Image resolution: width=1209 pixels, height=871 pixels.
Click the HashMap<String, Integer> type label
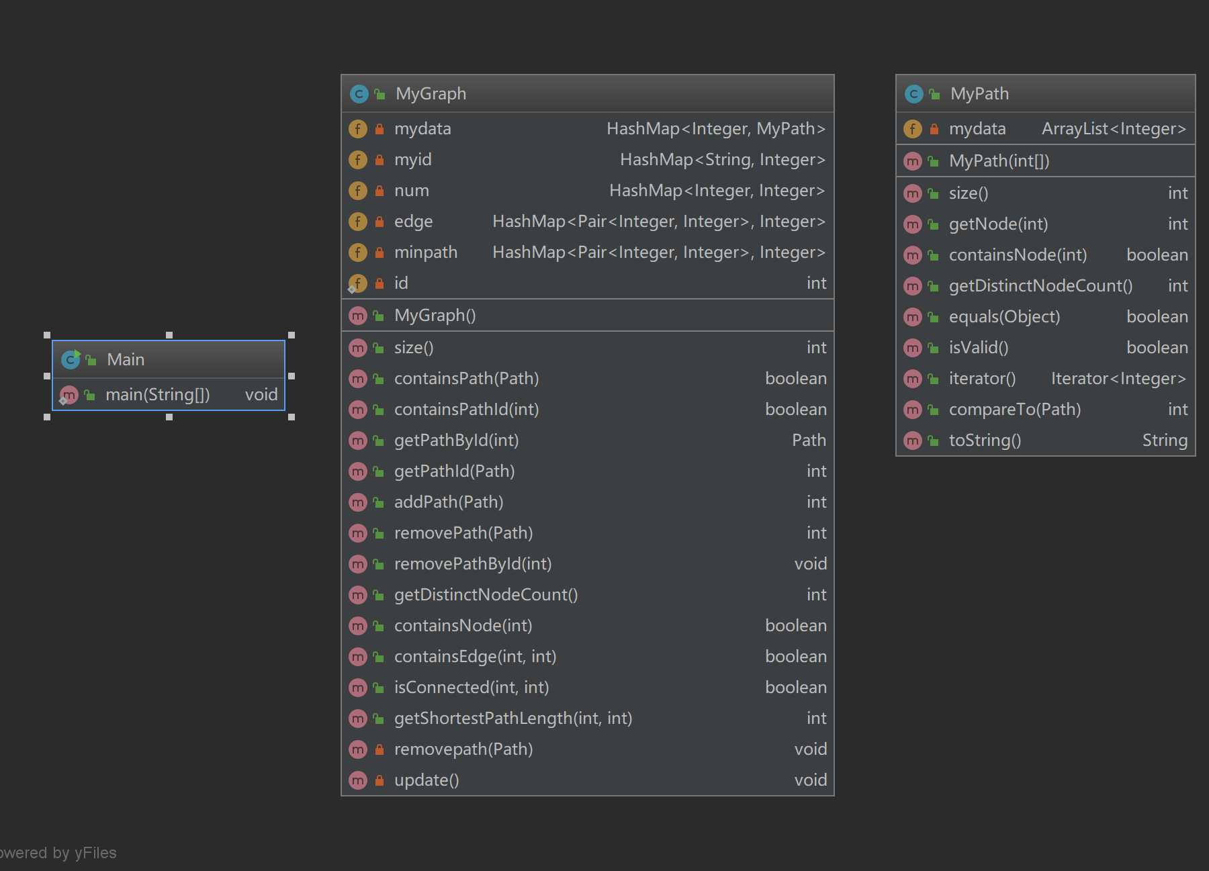(723, 160)
